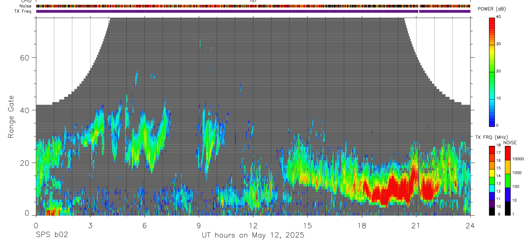Image resolution: width=529 pixels, height=244 pixels.
Task: Click the Noise strip at the top of the plot
Action: 253,6
